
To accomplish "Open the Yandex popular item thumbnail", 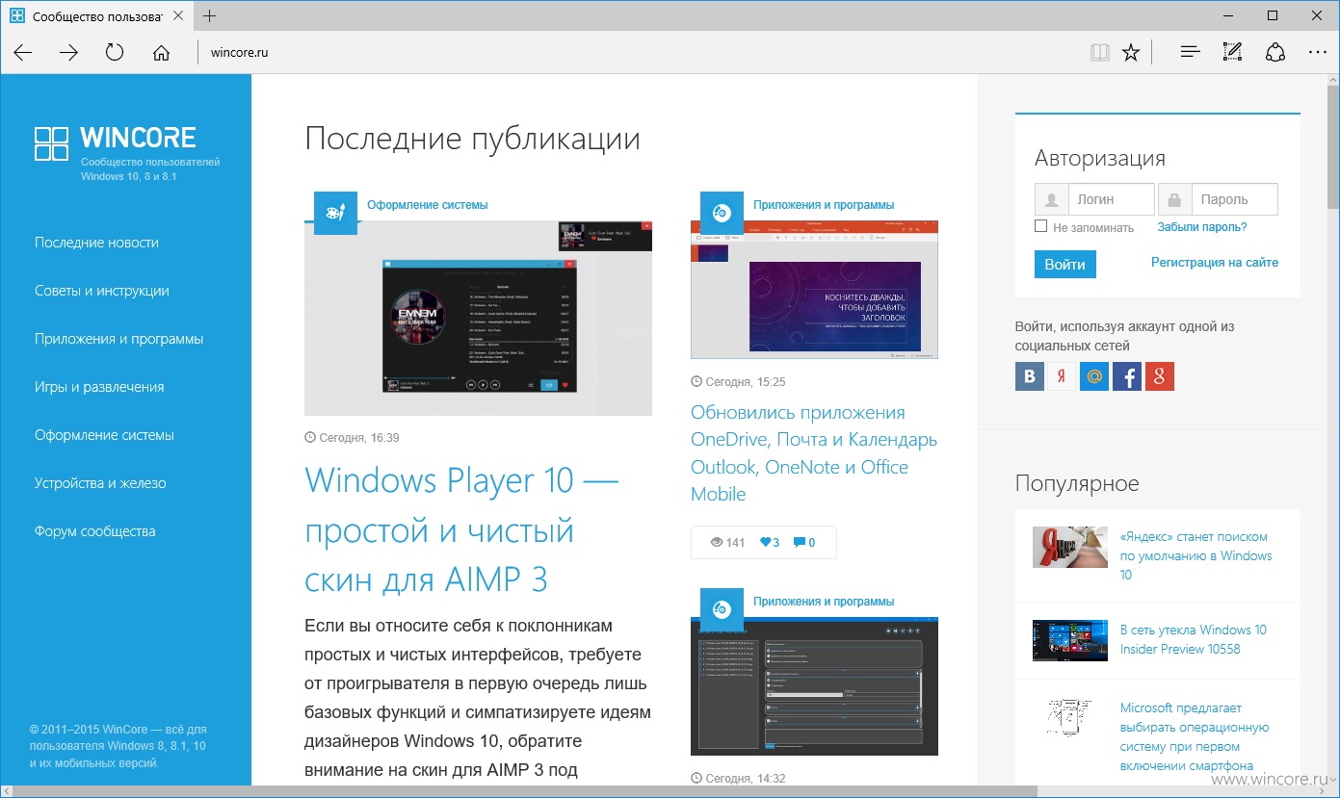I will click(1069, 547).
